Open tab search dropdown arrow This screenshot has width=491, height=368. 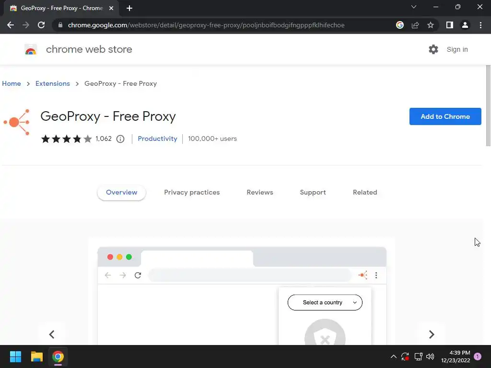(414, 7)
